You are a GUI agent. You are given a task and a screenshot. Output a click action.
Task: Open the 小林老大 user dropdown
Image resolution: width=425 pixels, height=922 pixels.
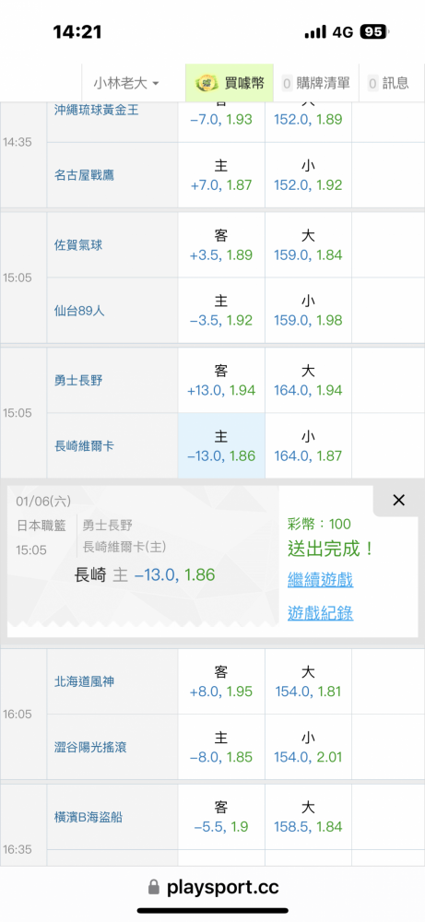tap(125, 83)
